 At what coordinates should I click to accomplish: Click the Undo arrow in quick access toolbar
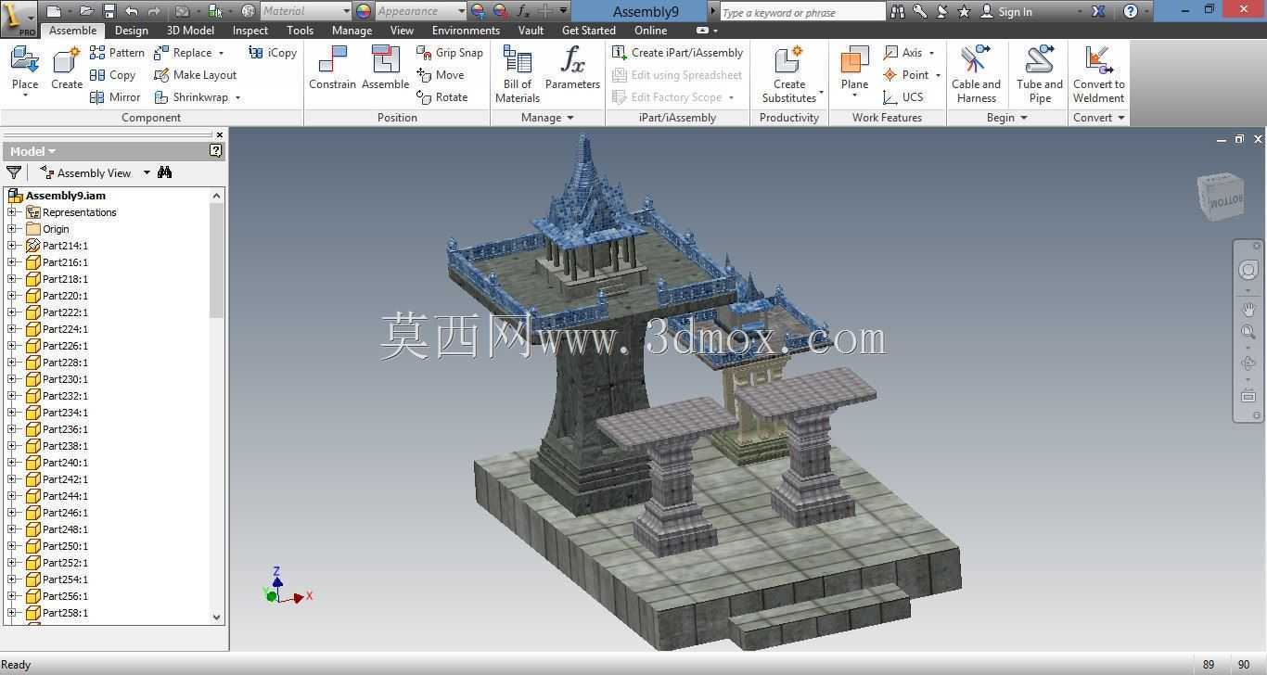(132, 11)
